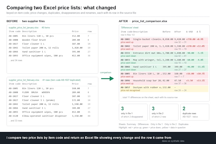Select the yellow AB-1057 Dustpan row

tap(164, 89)
